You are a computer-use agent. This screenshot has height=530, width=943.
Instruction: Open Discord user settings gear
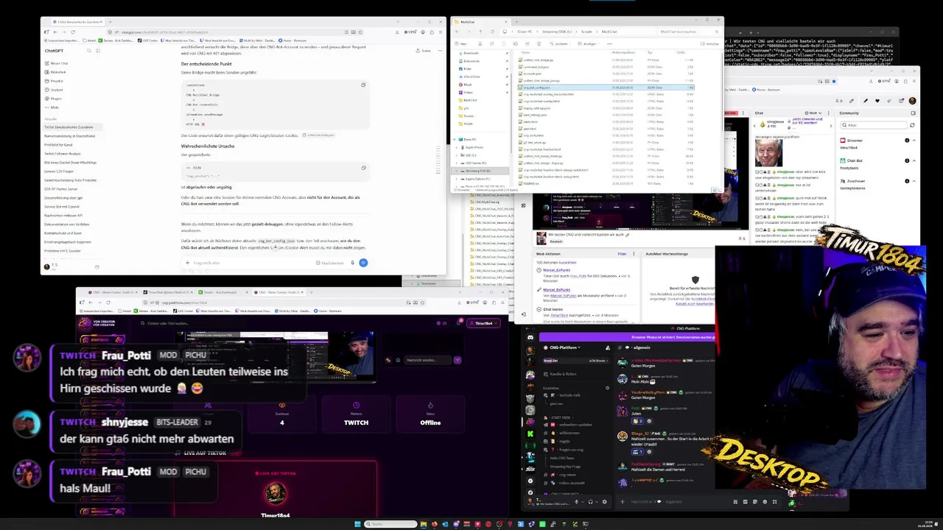click(605, 502)
